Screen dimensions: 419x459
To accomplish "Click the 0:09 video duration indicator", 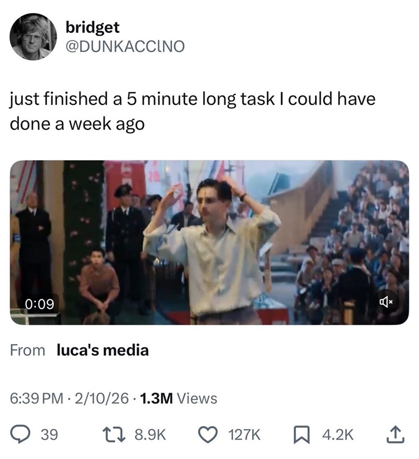I will pos(40,302).
